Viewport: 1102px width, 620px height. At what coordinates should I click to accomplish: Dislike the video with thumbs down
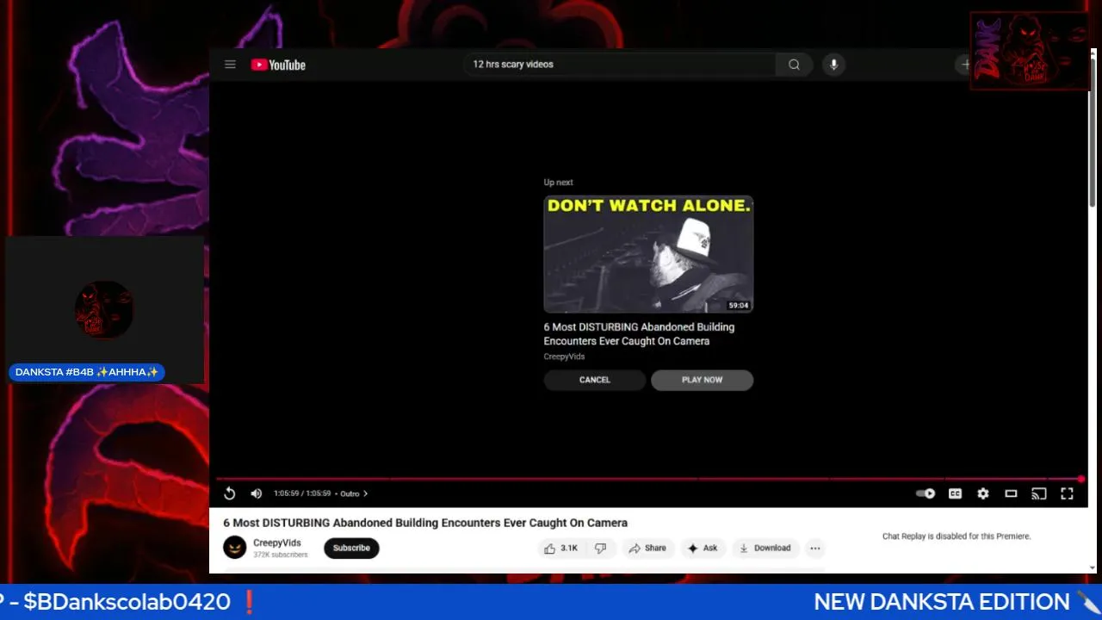tap(601, 548)
